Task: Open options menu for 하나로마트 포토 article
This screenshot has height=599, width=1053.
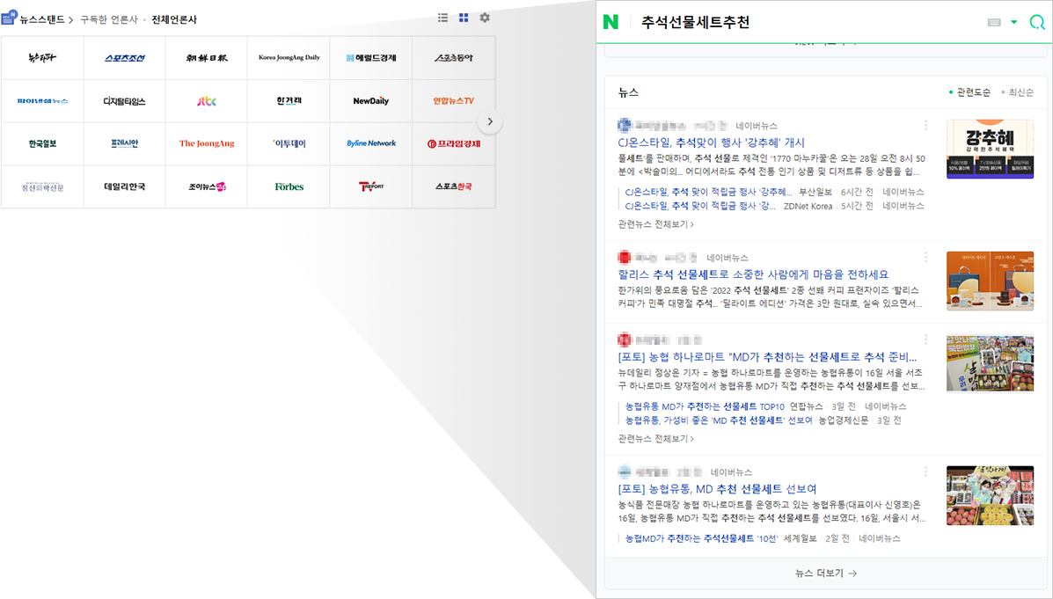Action: click(925, 340)
